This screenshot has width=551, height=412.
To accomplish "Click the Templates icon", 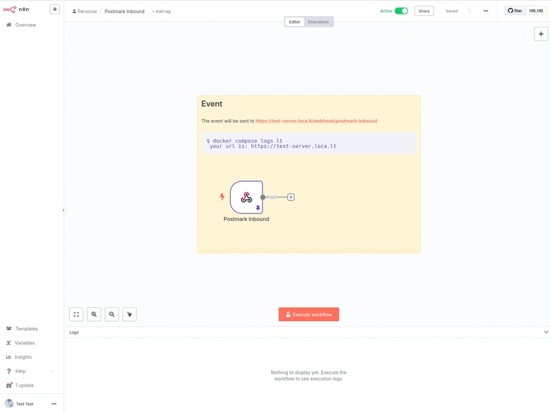I will pyautogui.click(x=9, y=329).
